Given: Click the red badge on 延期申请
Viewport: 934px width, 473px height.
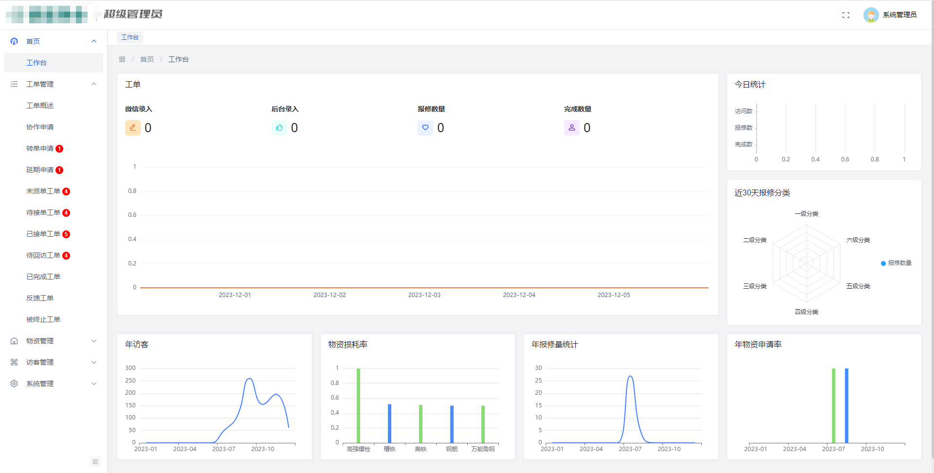Looking at the screenshot, I should (59, 170).
